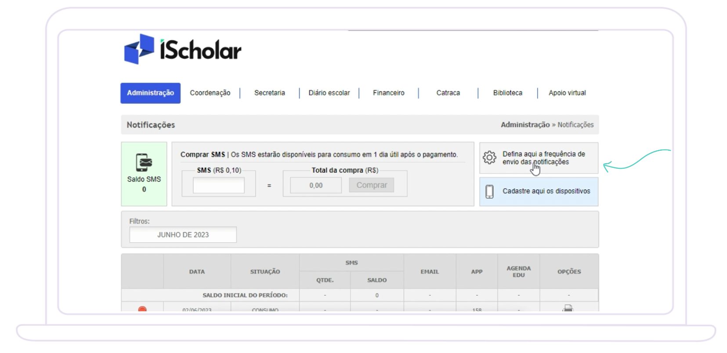Click the 'Filtros:' label

tap(139, 221)
